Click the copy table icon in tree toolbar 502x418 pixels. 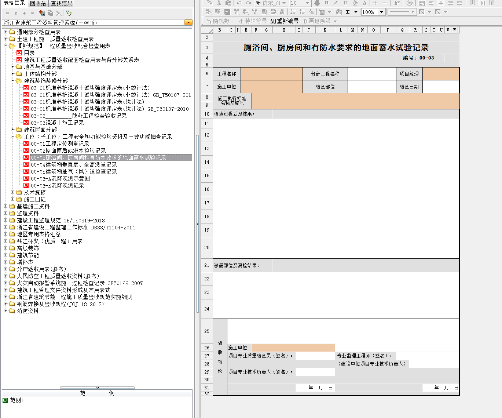[x=51, y=13]
